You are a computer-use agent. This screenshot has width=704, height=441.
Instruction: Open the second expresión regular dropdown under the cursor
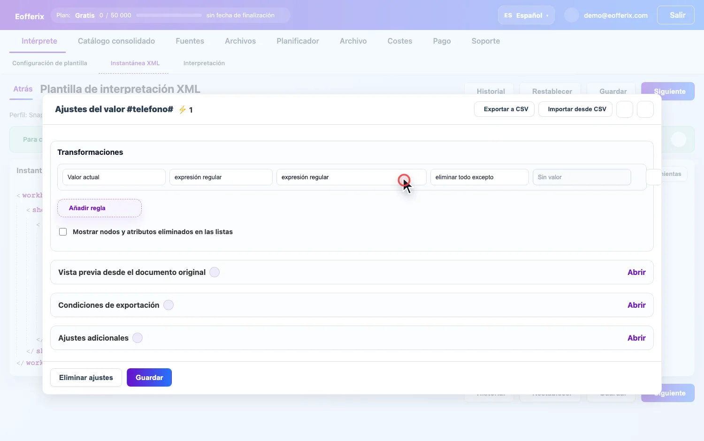point(352,177)
